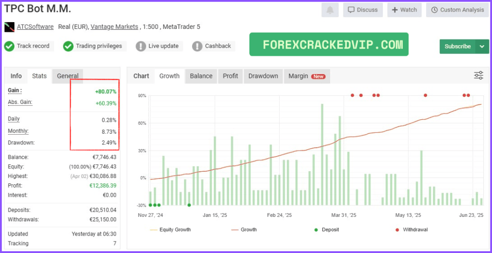Click the ATCSoftware avatar image
Screen dimensions: 492x253
click(10, 27)
